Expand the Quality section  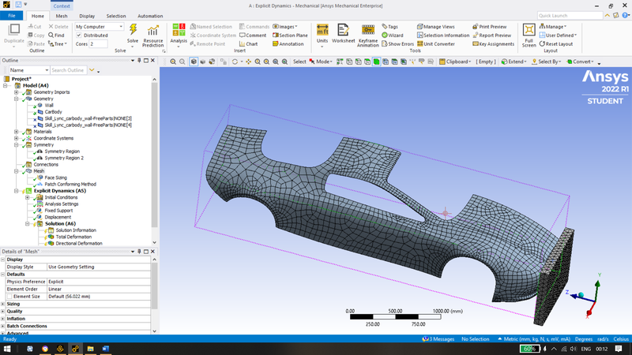(3, 311)
